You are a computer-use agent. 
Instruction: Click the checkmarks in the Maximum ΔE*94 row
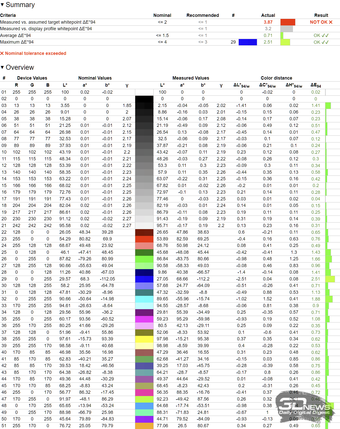[325, 42]
